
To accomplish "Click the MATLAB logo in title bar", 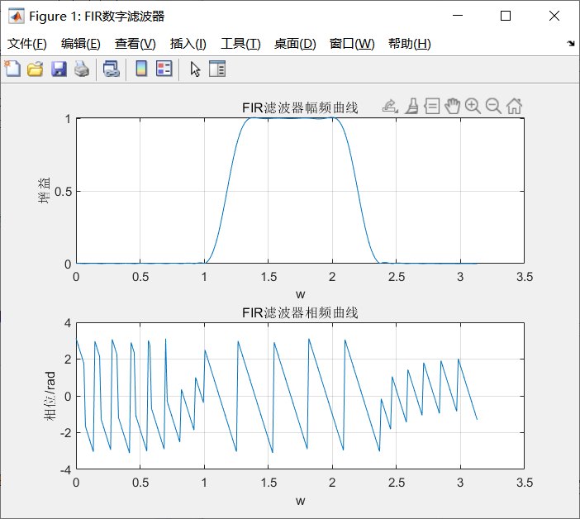I will pos(17,16).
